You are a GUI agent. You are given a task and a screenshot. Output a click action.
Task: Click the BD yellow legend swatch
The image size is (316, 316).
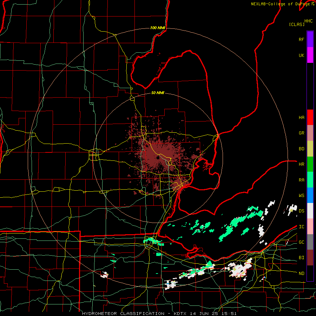coord(310,149)
